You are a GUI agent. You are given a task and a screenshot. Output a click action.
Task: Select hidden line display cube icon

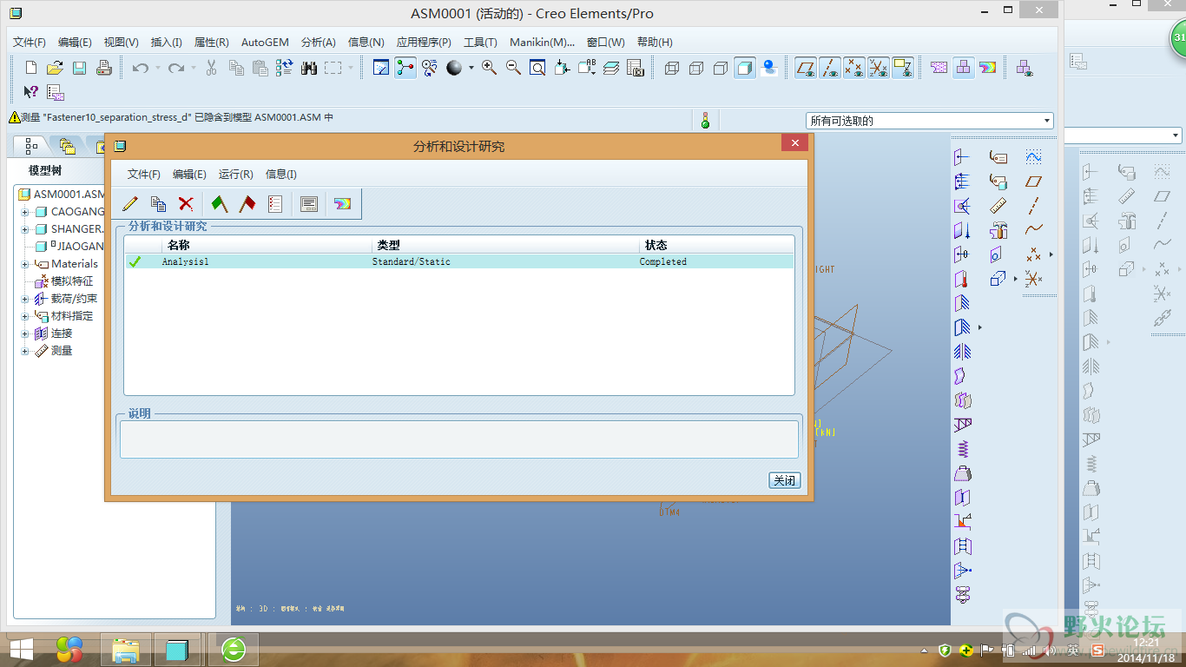coord(696,68)
